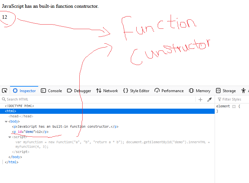Open the Accessibility panel icon
The image size is (249, 183).
(x=243, y=91)
